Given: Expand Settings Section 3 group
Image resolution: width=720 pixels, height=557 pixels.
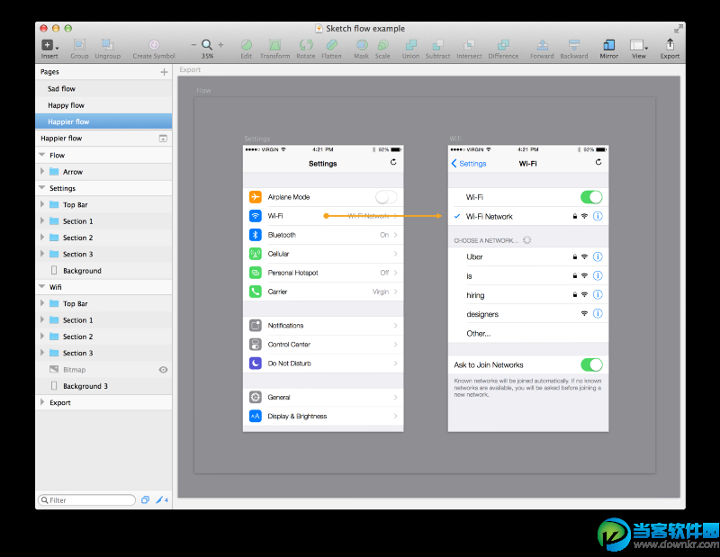Looking at the screenshot, I should (42, 254).
